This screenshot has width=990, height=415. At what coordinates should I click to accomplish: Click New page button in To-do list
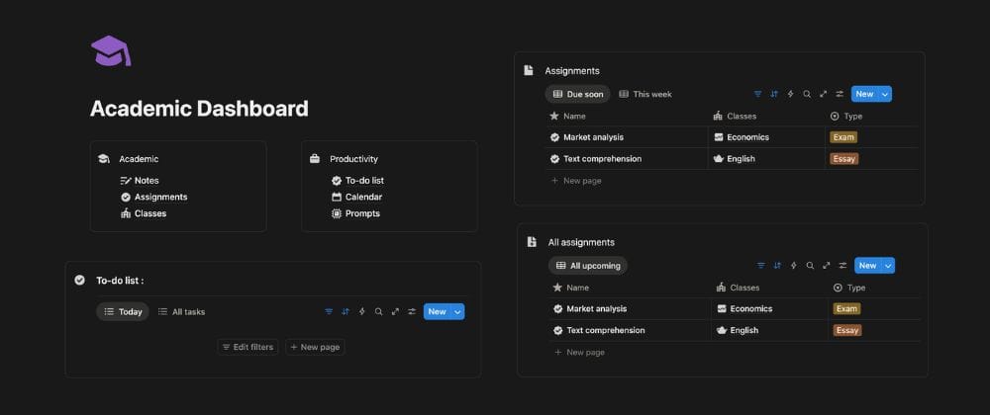[x=315, y=347]
